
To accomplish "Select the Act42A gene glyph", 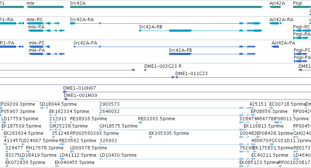I will pos(275,7).
